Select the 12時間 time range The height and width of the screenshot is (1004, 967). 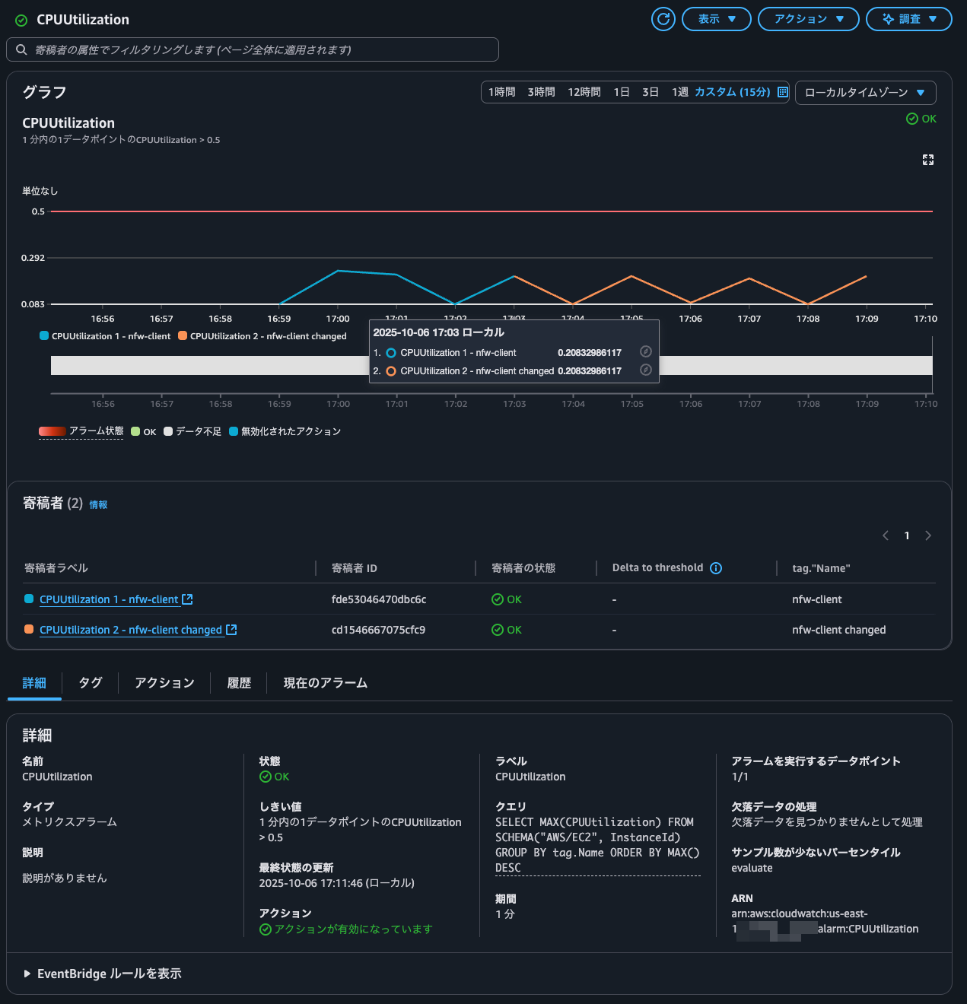coord(584,92)
